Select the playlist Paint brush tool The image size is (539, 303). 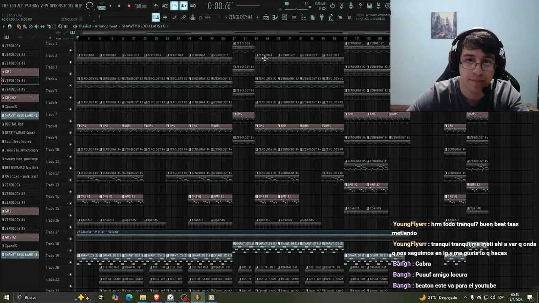(x=24, y=26)
